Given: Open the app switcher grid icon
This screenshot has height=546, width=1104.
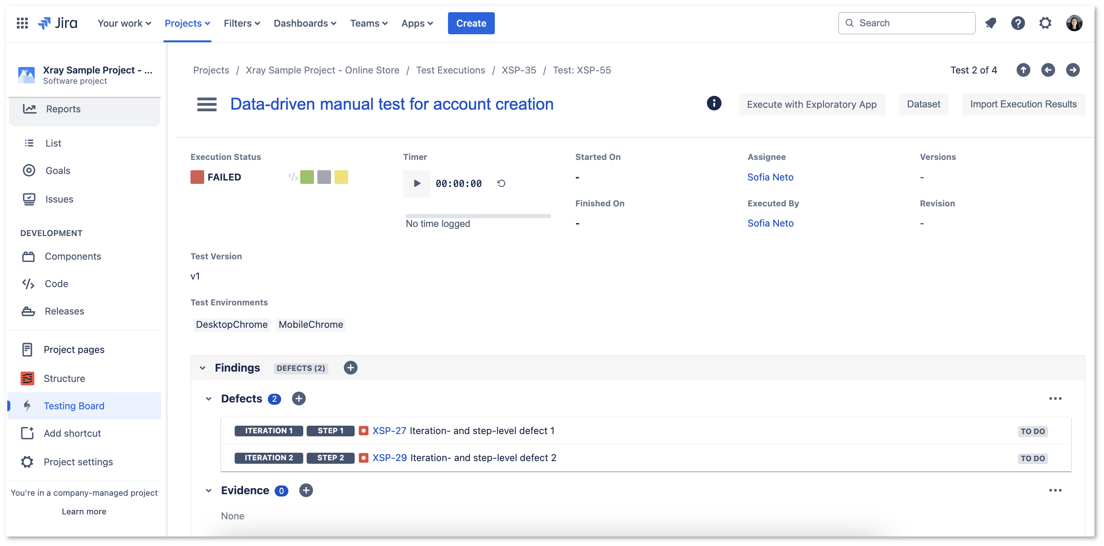Looking at the screenshot, I should tap(22, 23).
